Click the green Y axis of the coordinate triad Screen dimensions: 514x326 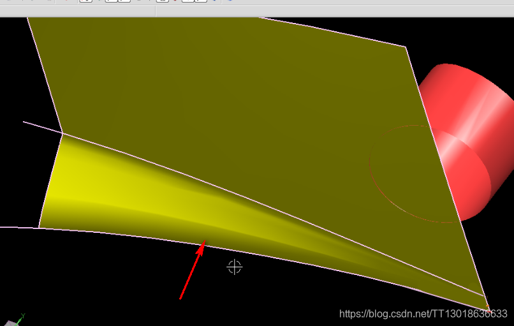point(19,320)
